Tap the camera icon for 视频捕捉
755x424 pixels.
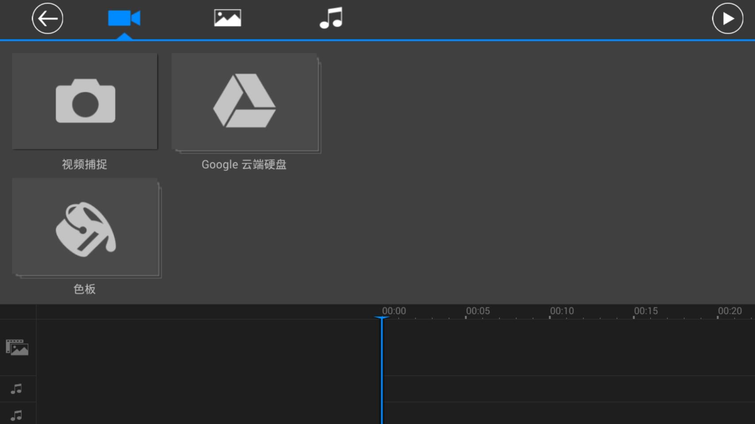[85, 101]
